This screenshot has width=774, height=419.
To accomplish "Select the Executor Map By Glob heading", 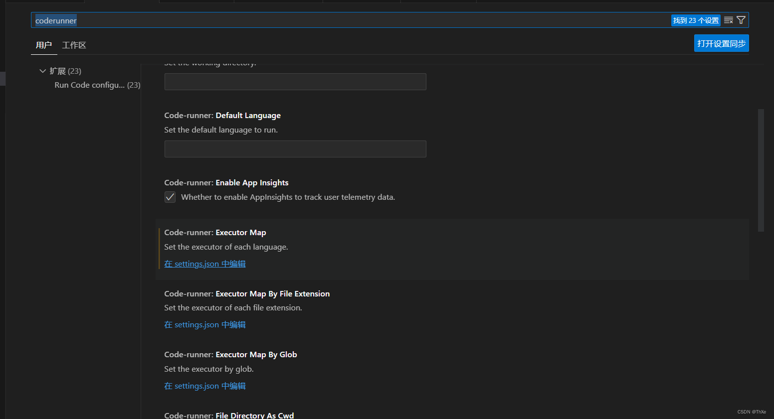I will (230, 355).
